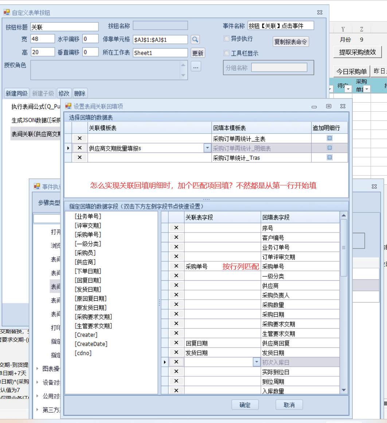387x423 pixels.
Task: Select the [采购单号] field node
Action: click(88, 235)
